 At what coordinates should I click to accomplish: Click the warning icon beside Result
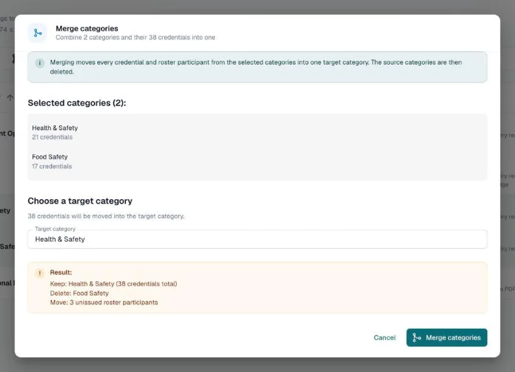[39, 273]
